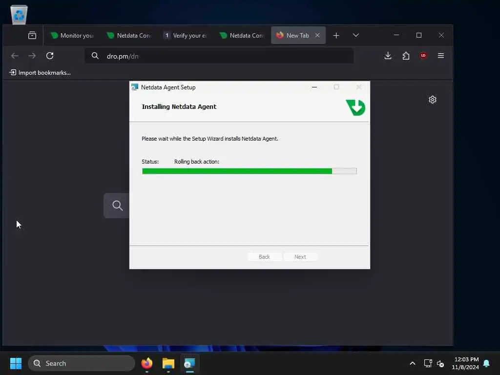Click the address bar search magnifier icon
This screenshot has height=375, width=500.
point(95,56)
